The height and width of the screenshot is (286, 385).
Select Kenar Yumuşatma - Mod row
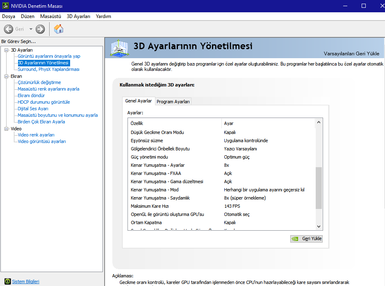point(221,190)
